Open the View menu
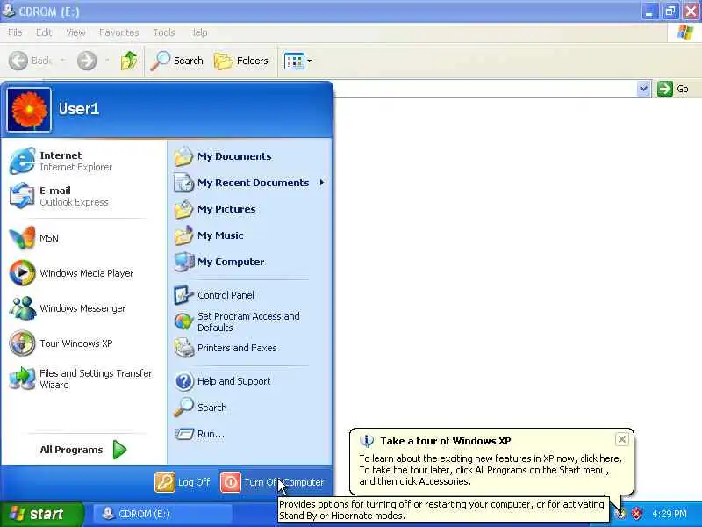Viewport: 702px width, 527px height. (x=75, y=32)
